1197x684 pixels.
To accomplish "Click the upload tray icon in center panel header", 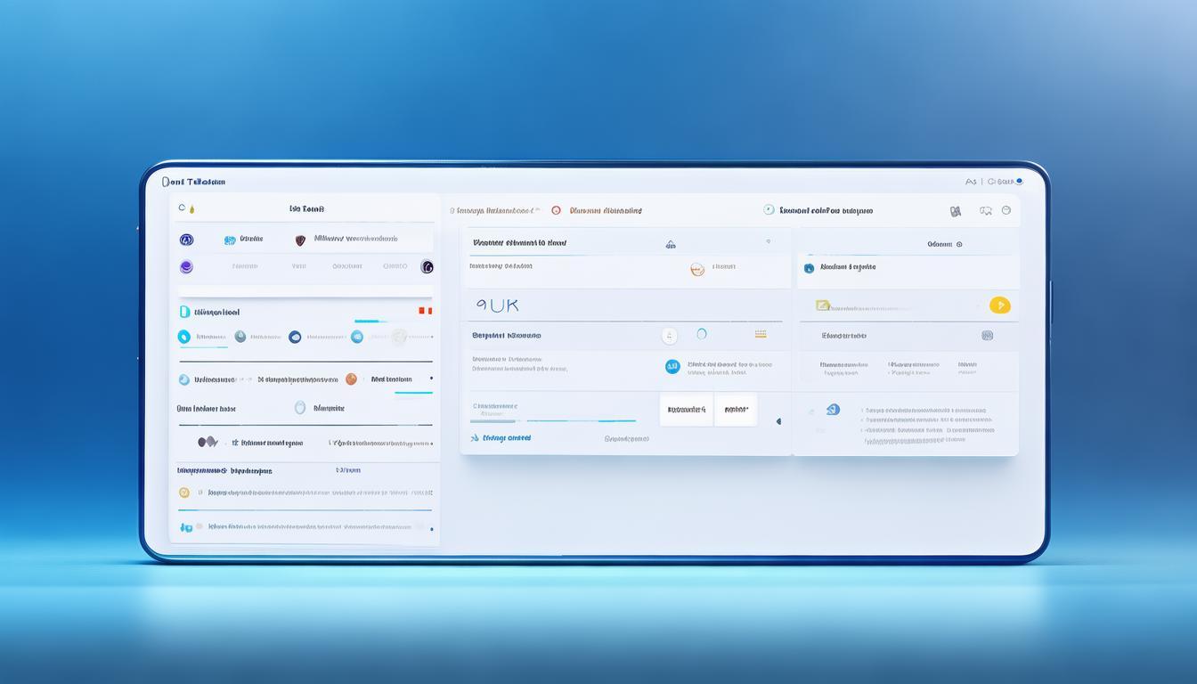I will point(671,244).
